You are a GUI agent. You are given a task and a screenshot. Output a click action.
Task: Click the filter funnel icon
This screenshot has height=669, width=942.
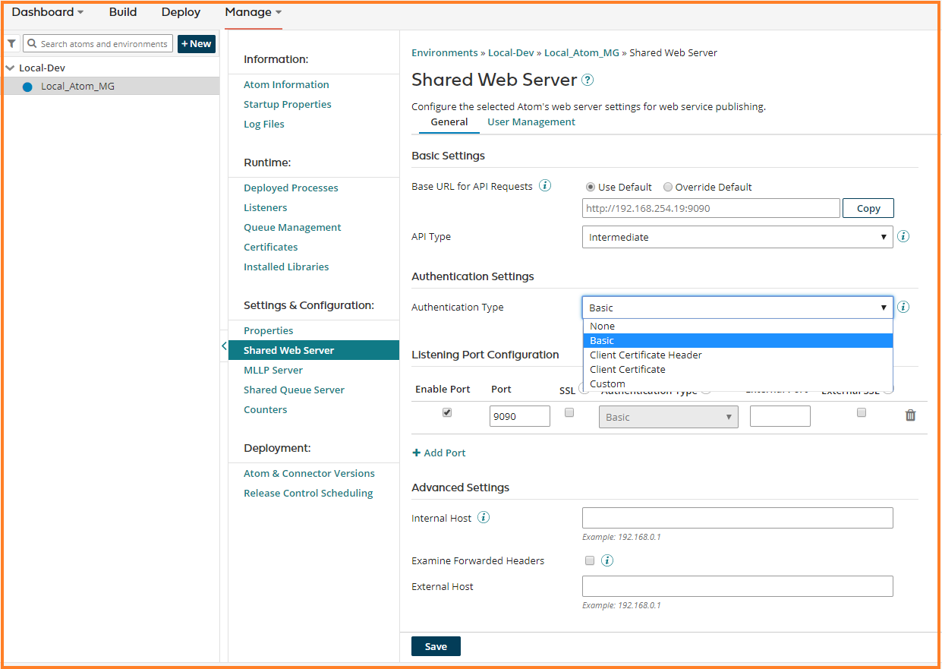click(x=11, y=44)
